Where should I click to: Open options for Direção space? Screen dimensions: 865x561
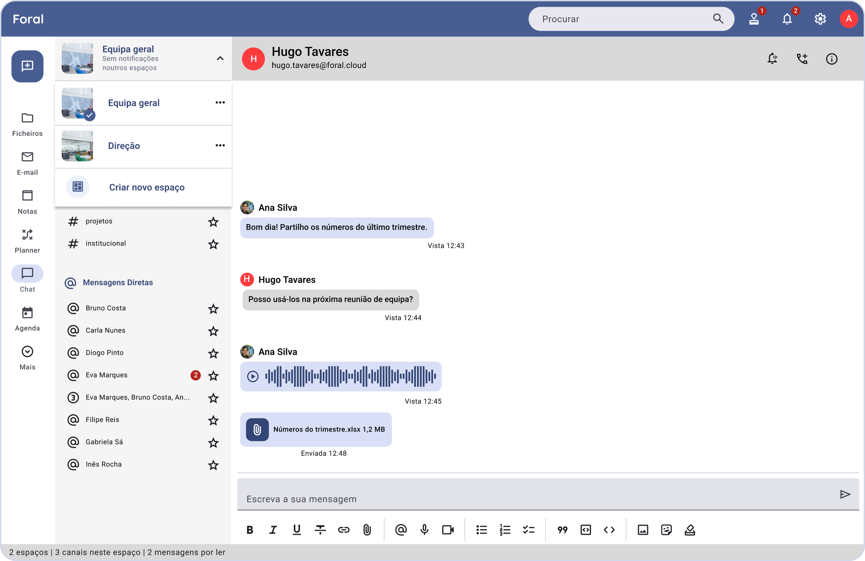pyautogui.click(x=220, y=145)
